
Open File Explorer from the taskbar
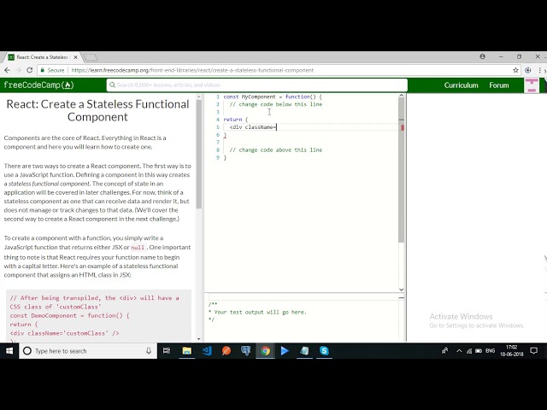coord(186,351)
